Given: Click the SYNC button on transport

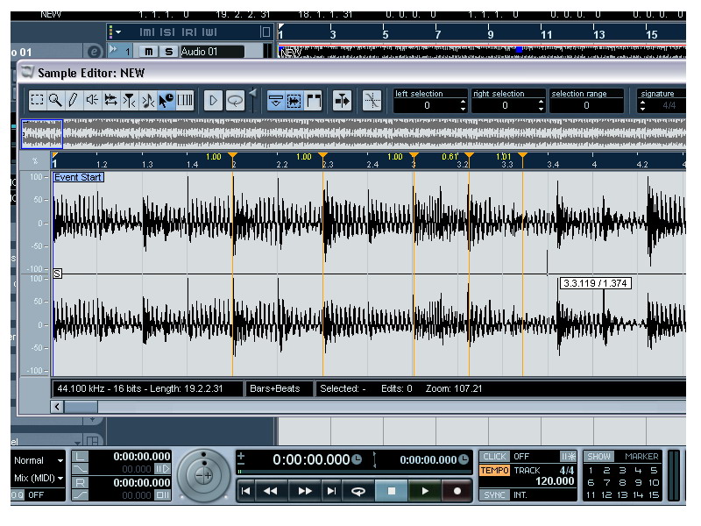Looking at the screenshot, I should coord(495,494).
